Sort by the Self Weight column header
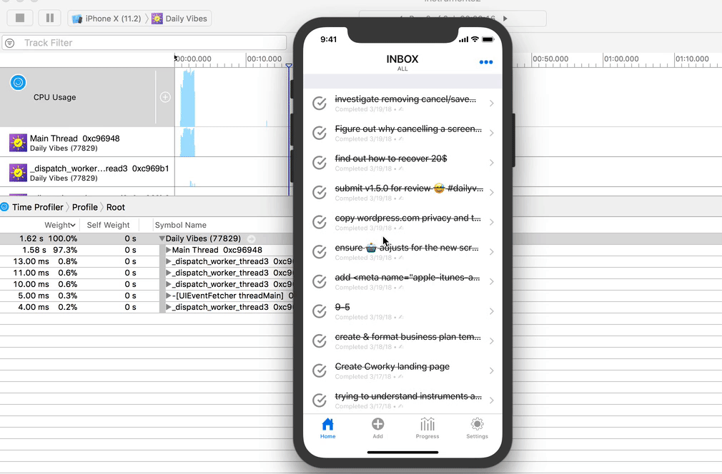 pyautogui.click(x=108, y=225)
